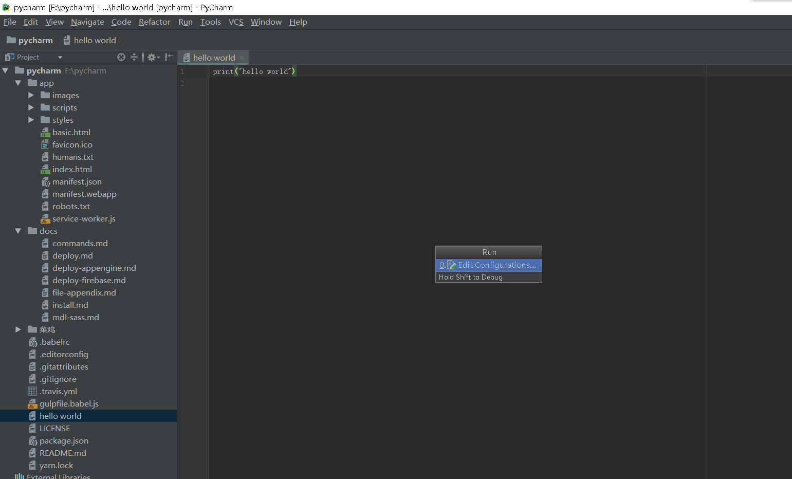The height and width of the screenshot is (479, 792).
Task: Click inside the editor on line 2
Action: click(x=411, y=83)
